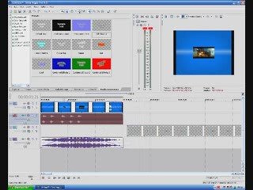Switch to the Trimmer tab

pos(28,89)
